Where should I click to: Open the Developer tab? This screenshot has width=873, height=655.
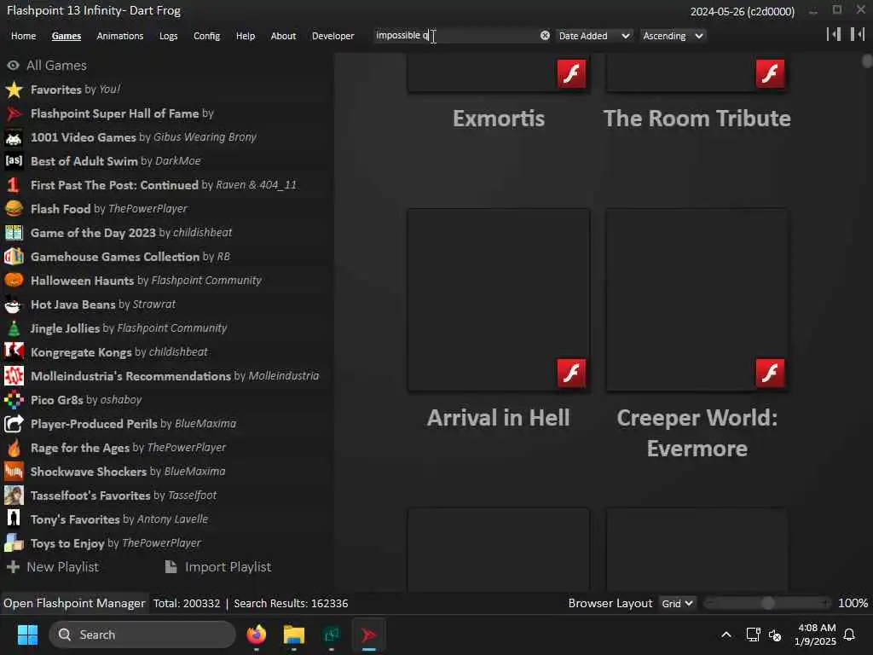coord(333,36)
